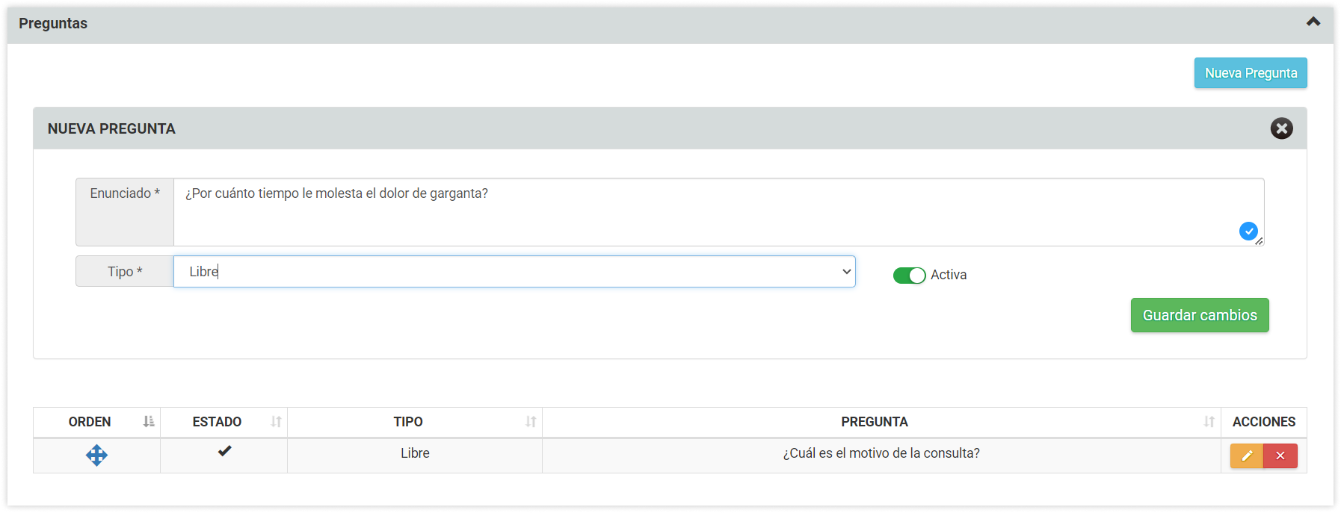Screen dimensions: 1341x513
Task: Open the Tipo dropdown
Action: pyautogui.click(x=514, y=272)
